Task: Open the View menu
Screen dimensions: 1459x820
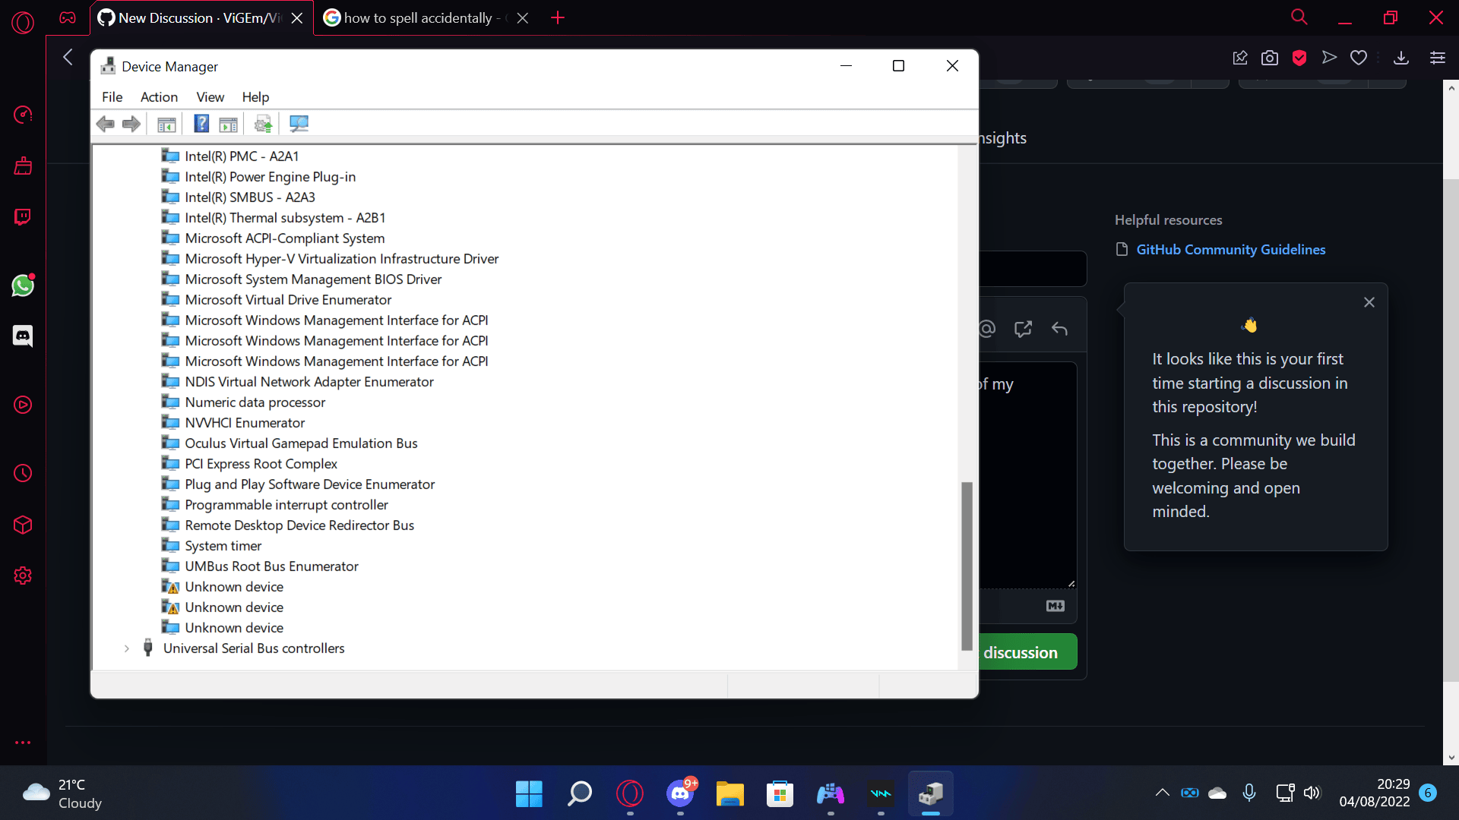Action: 210,97
